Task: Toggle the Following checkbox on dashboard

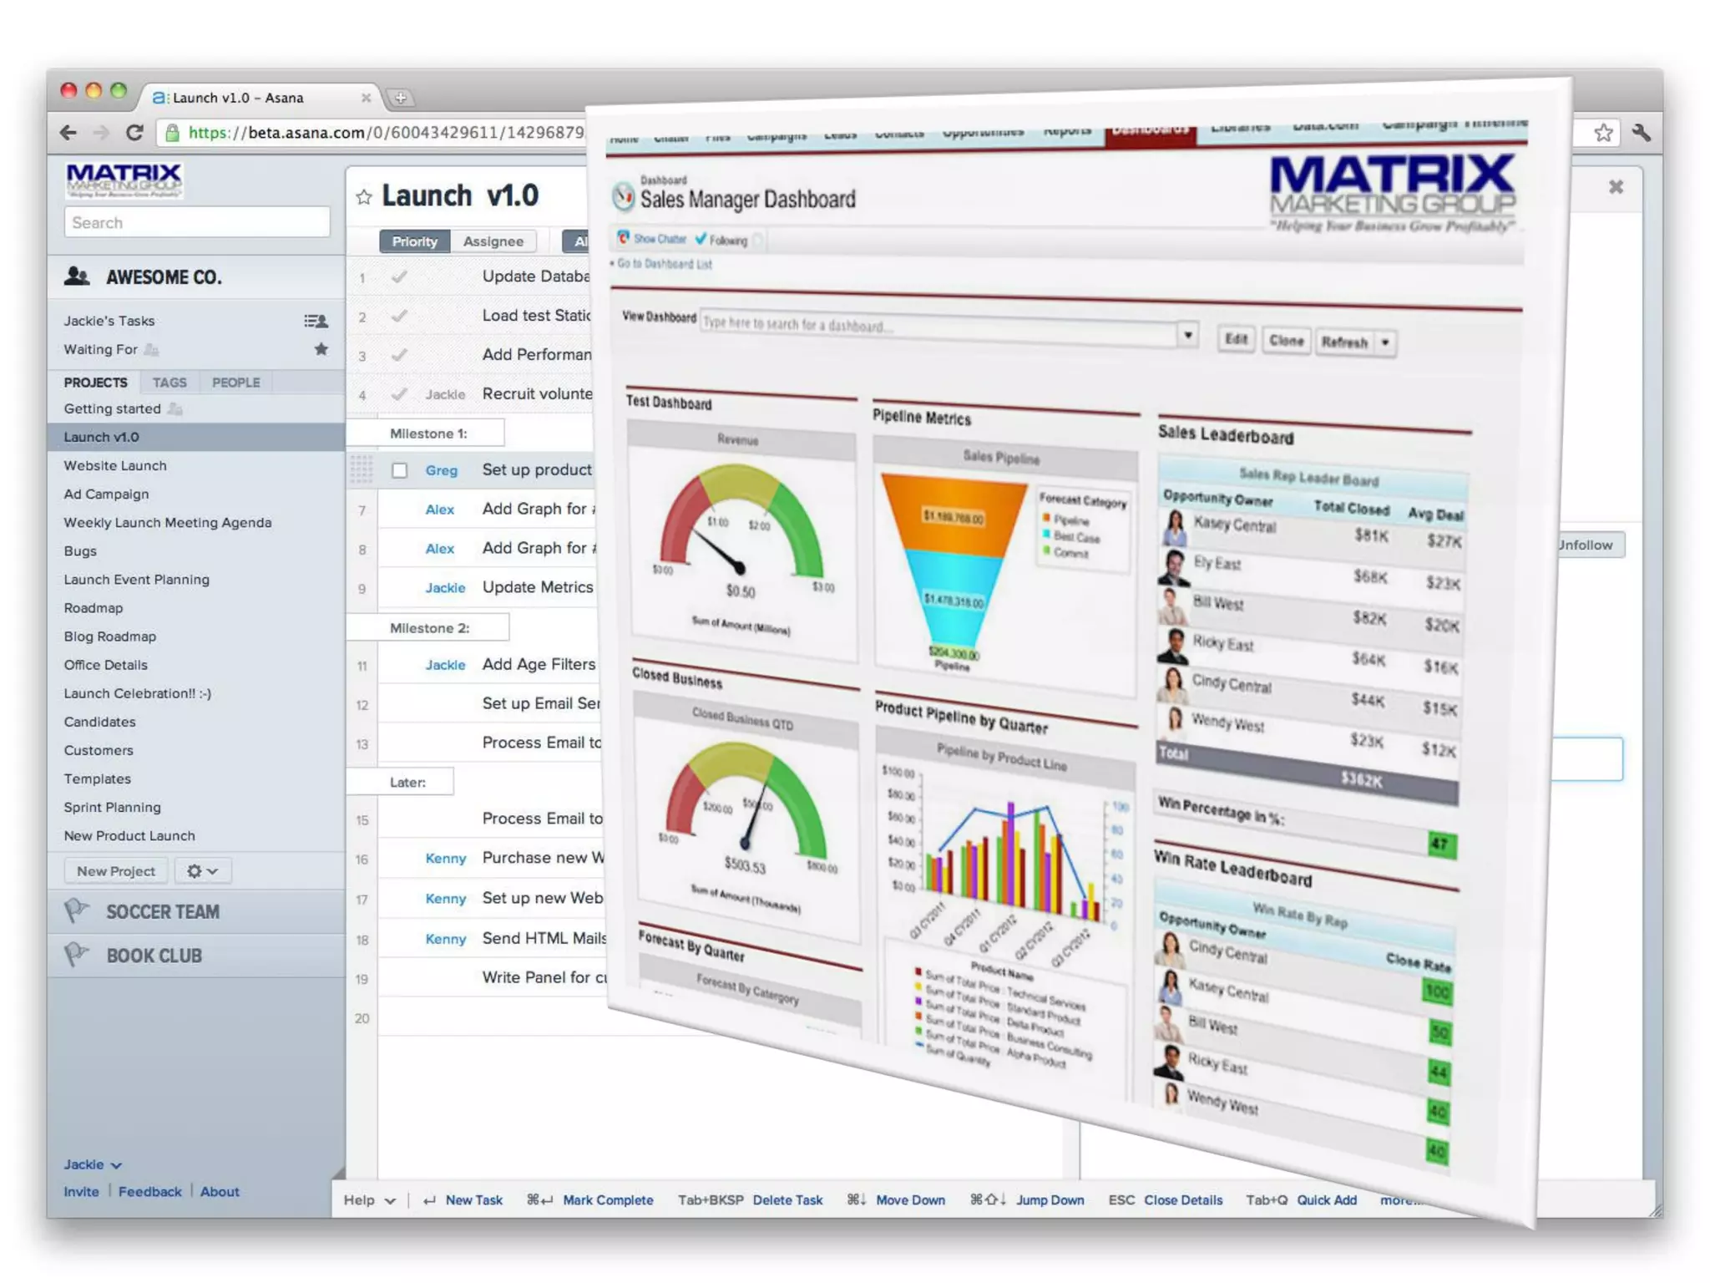Action: (x=701, y=239)
